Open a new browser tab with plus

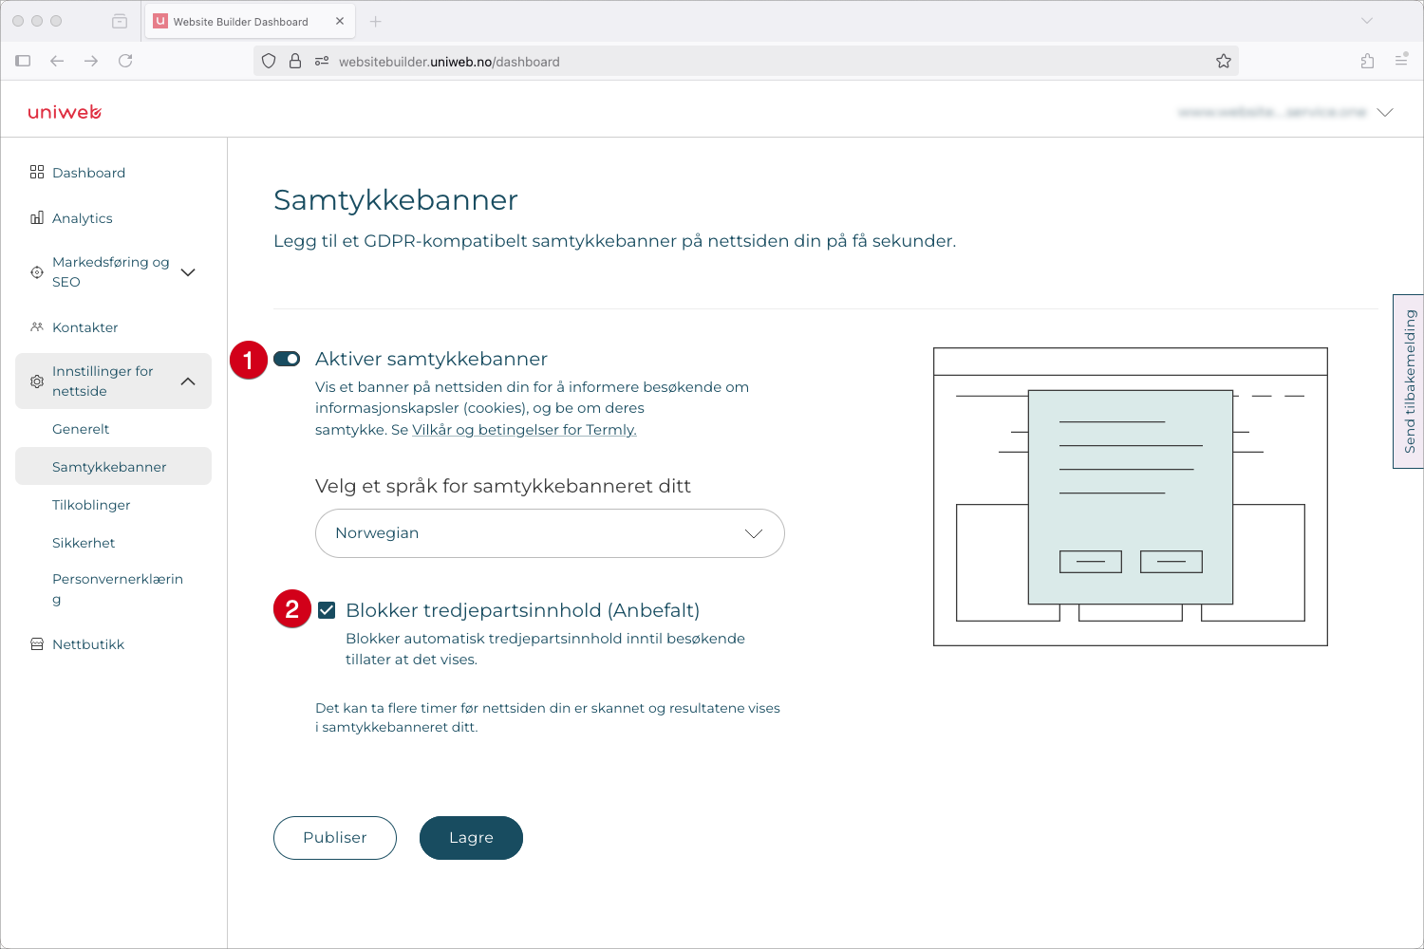point(376,21)
